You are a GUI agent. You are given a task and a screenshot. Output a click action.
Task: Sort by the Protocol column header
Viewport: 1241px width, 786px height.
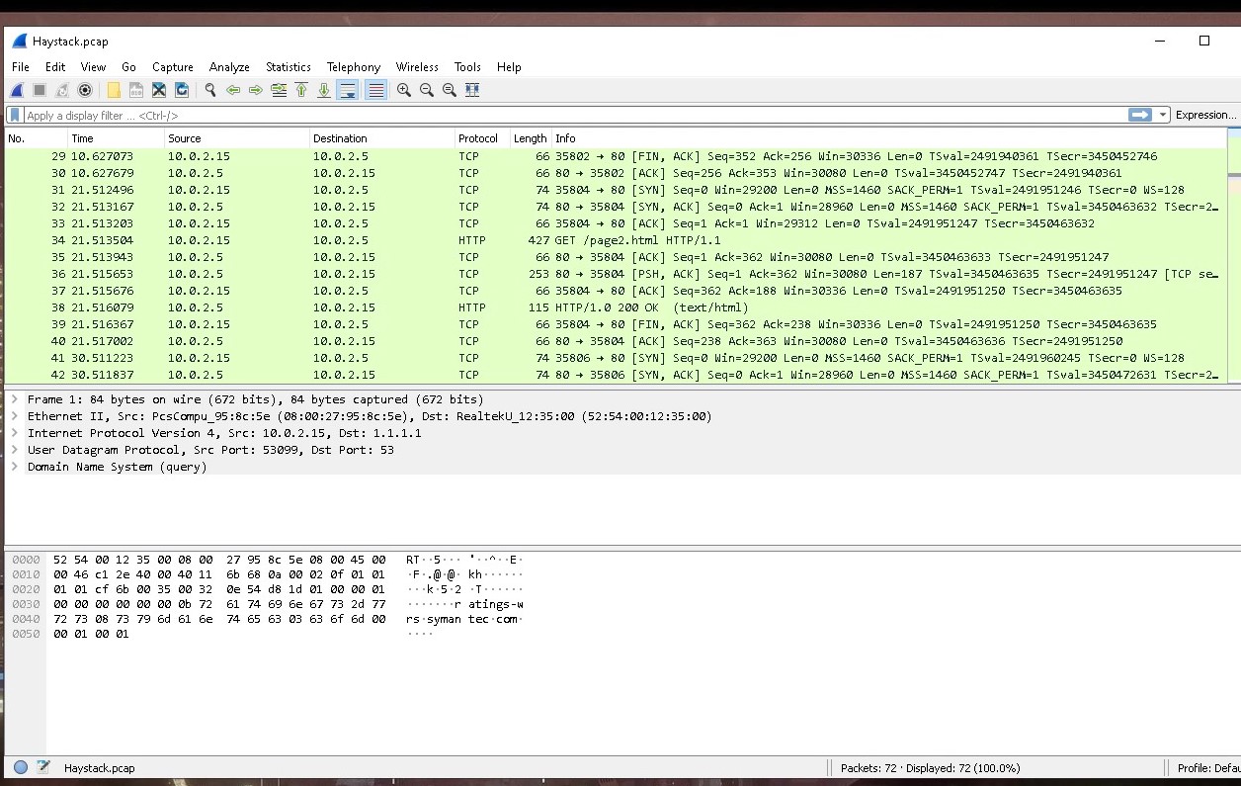click(x=482, y=138)
